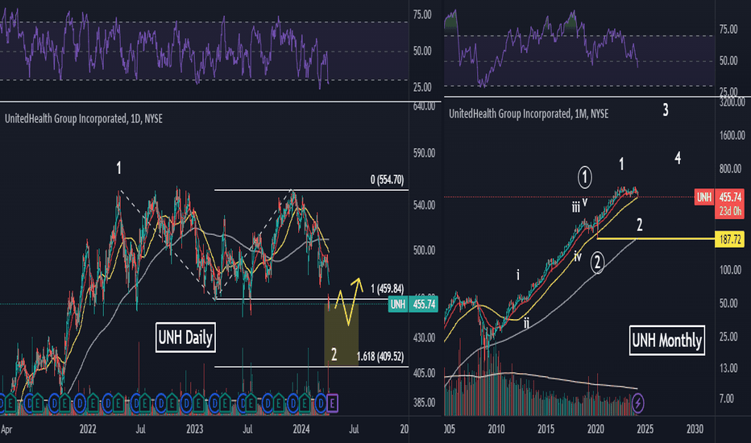This screenshot has height=443, width=751.
Task: Click the 2020 label on monthly time axis
Action: 595,429
